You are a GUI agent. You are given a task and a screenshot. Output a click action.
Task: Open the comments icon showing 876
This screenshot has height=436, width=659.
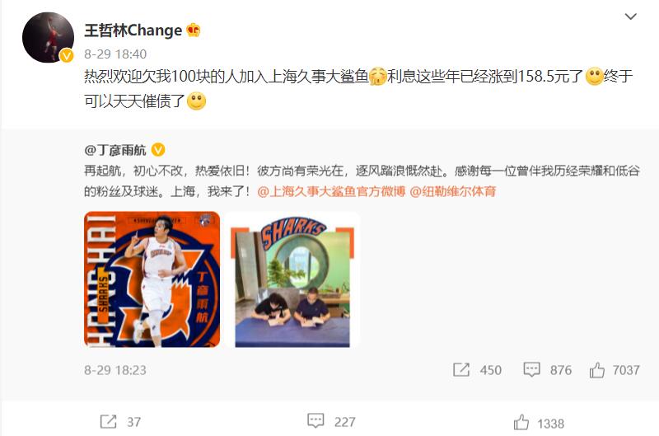[531, 370]
